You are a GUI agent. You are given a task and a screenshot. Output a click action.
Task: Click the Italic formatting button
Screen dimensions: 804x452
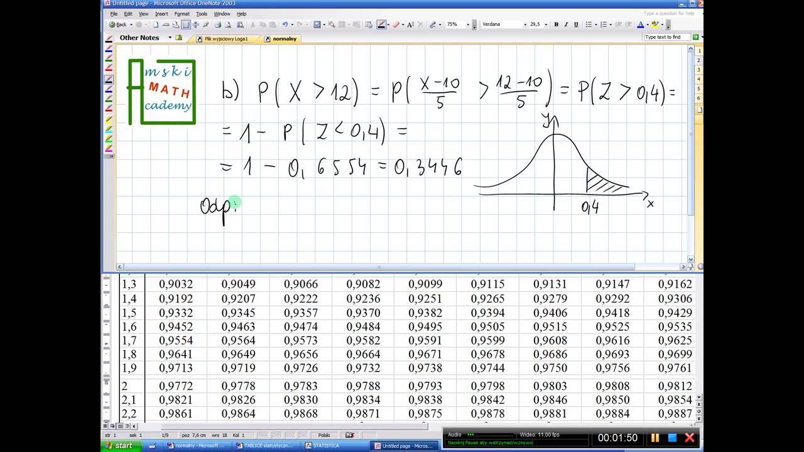[566, 24]
